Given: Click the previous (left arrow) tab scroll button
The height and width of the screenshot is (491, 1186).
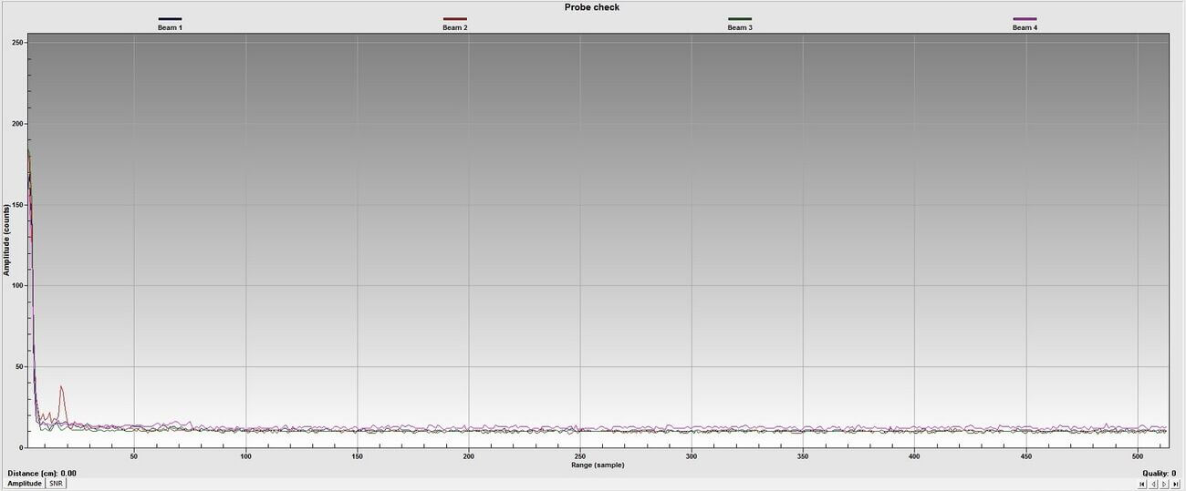Looking at the screenshot, I should pyautogui.click(x=1153, y=484).
